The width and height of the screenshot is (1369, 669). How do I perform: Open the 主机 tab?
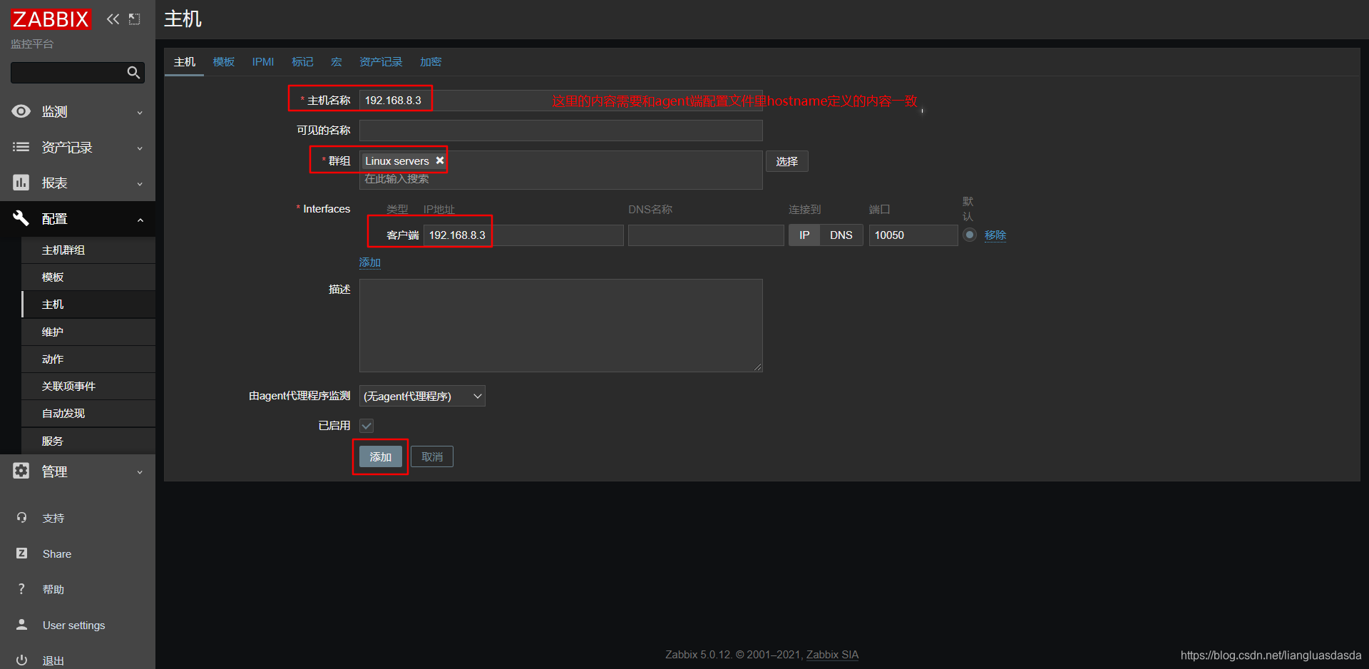click(x=185, y=62)
